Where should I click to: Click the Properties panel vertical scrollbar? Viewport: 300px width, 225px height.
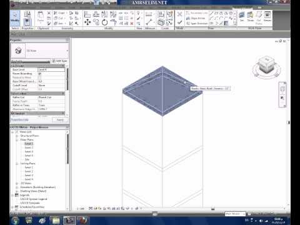pos(67,79)
